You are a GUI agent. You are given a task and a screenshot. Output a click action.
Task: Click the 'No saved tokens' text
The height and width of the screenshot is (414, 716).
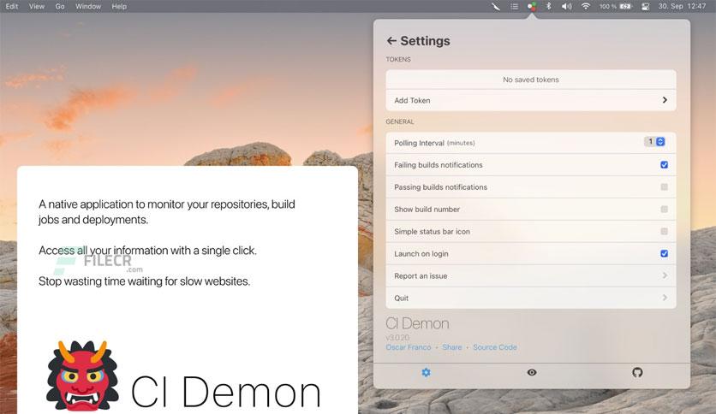[x=531, y=80]
